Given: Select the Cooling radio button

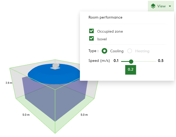Looking at the screenshot, I should point(105,51).
